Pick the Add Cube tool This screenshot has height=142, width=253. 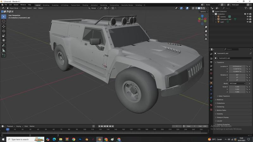click(4, 56)
